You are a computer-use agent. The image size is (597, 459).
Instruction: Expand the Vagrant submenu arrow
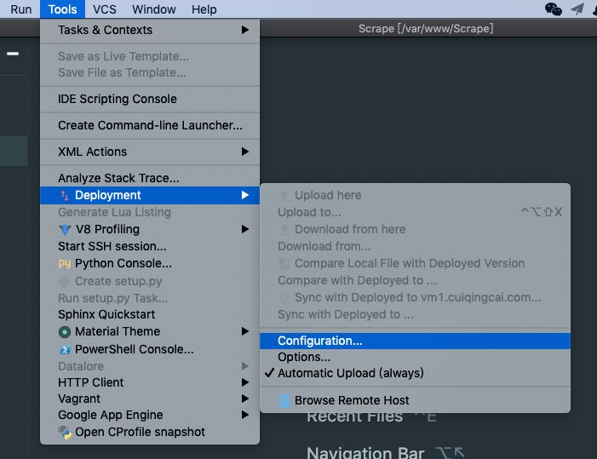(x=245, y=399)
